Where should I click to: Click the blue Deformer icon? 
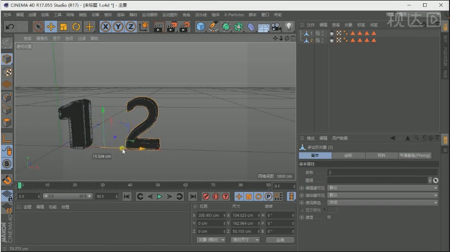[251, 27]
